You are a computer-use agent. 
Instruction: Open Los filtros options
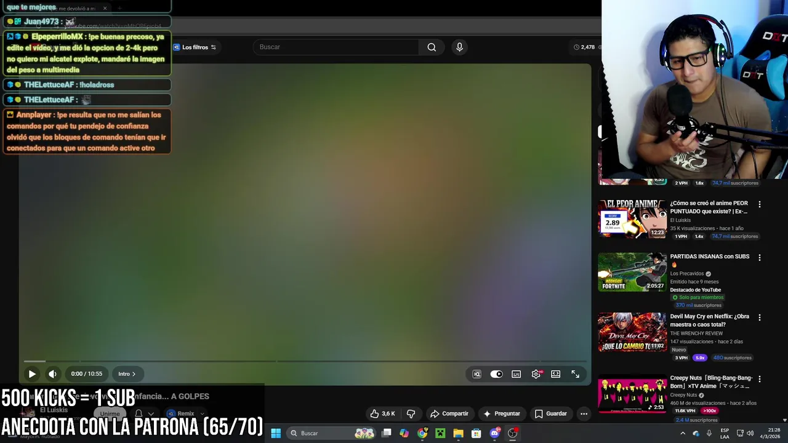click(x=195, y=47)
